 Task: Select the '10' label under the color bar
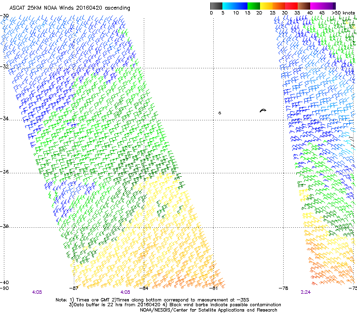point(236,13)
